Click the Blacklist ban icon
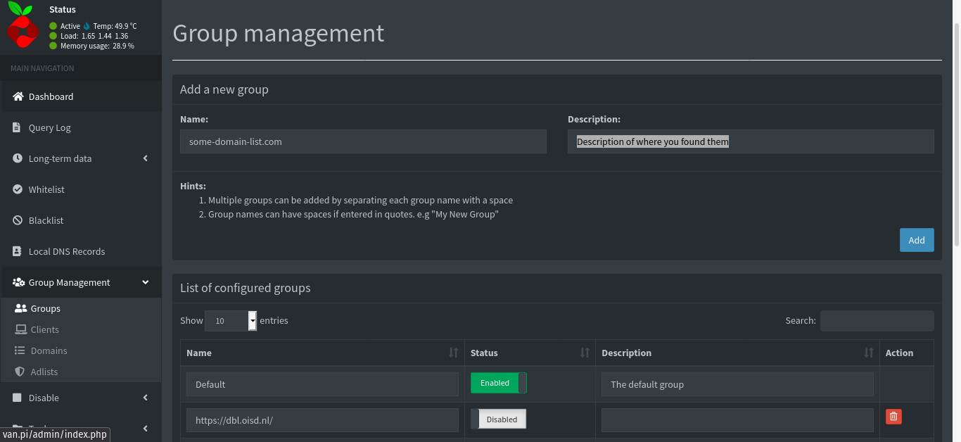This screenshot has width=961, height=442. [18, 220]
